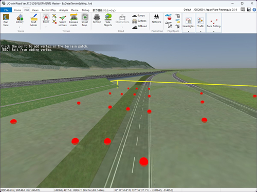This screenshot has width=257, height=192.
Task: Expand the Library dropdown arrow
Action: coord(20,27)
